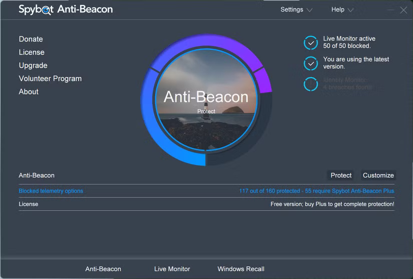Viewport: 413px width, 279px height.
Task: Open the Donate link in sidebar
Action: click(x=31, y=39)
